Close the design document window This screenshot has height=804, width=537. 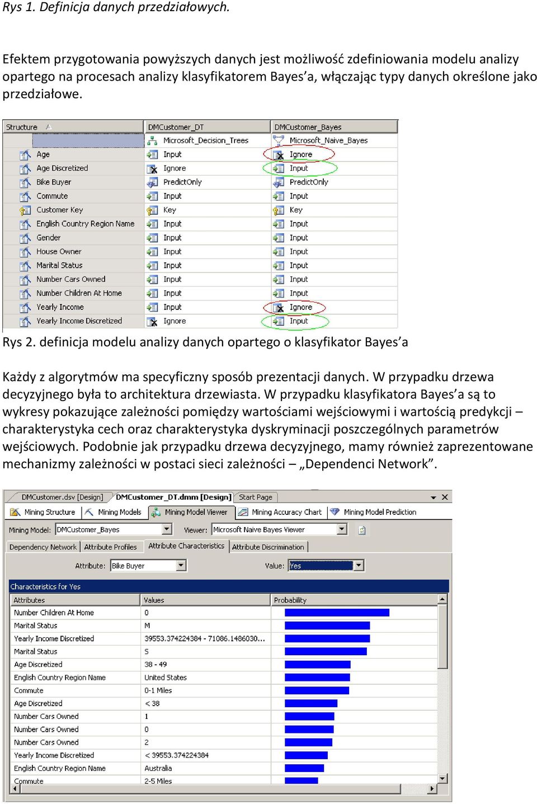coord(445,497)
